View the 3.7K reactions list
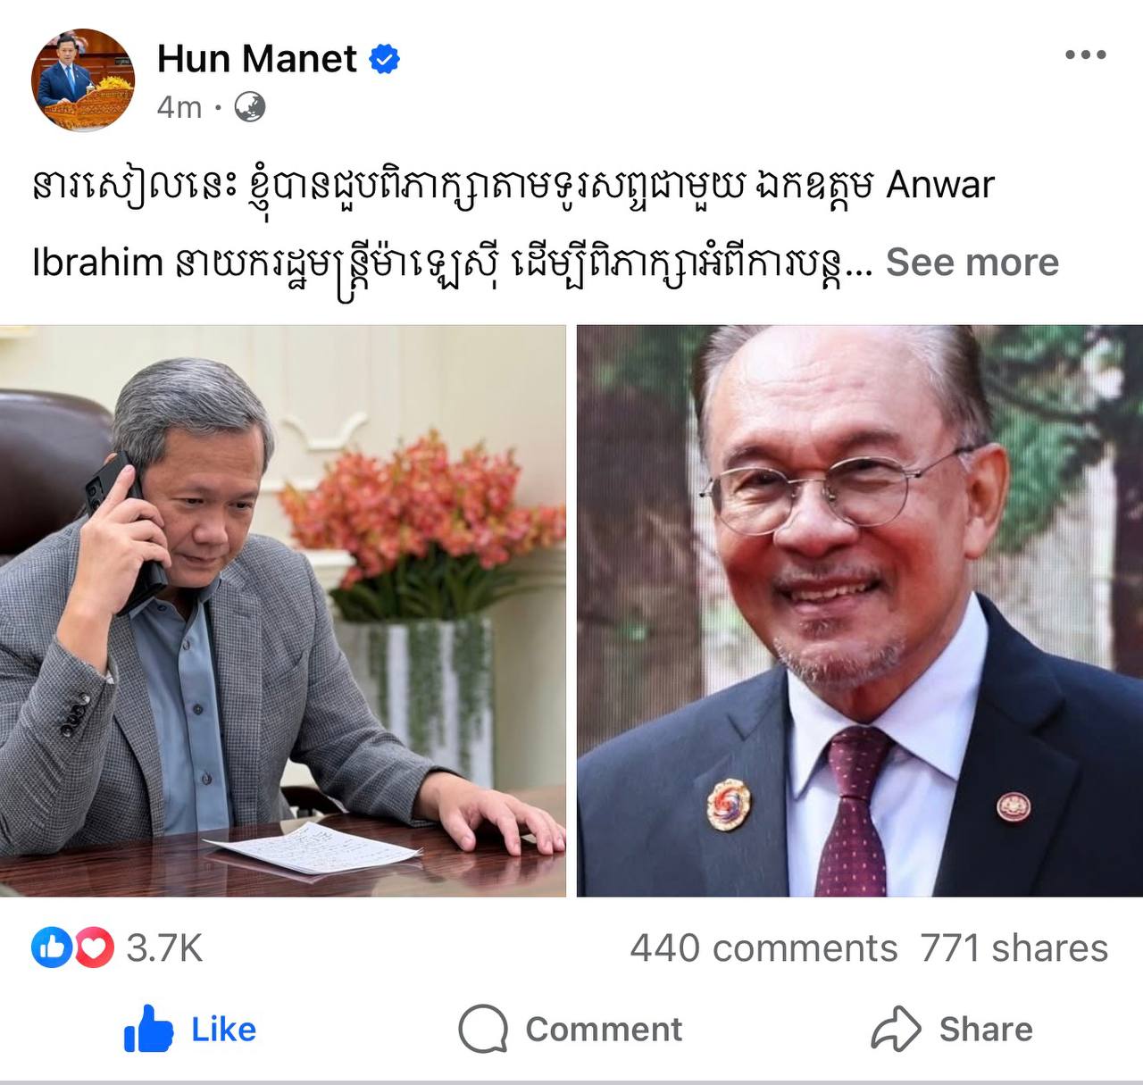1143x1085 pixels. (164, 948)
